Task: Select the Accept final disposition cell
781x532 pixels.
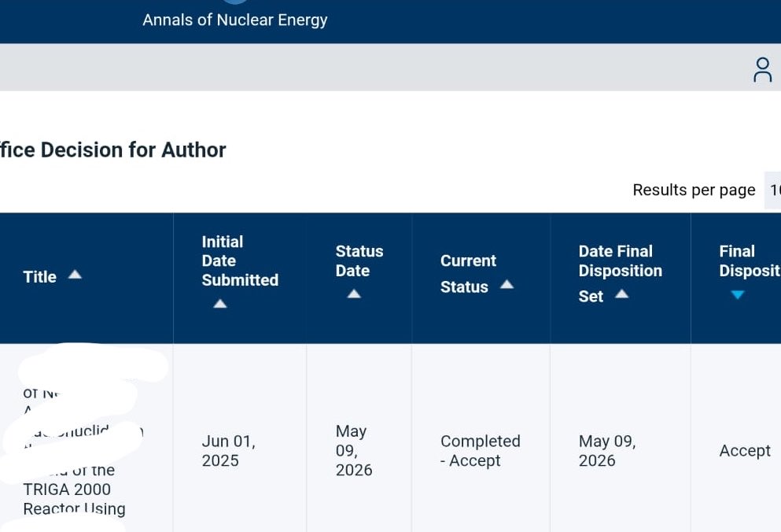Action: [x=745, y=451]
